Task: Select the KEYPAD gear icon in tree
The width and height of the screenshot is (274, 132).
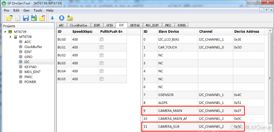Action: click(21, 67)
